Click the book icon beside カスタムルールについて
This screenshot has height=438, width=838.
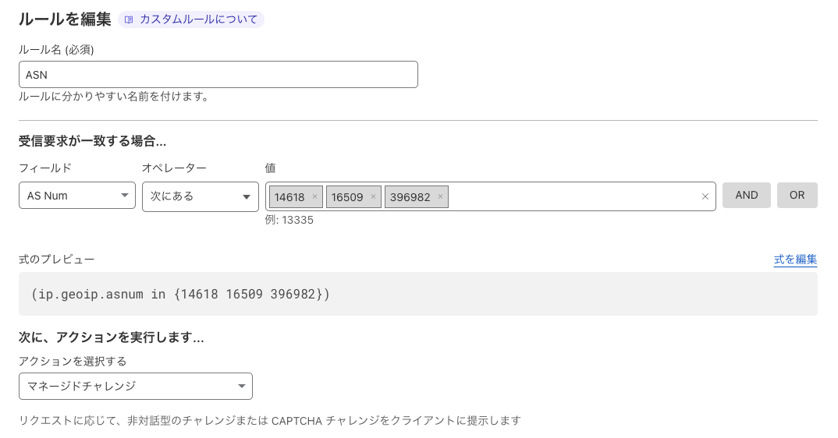pos(129,19)
